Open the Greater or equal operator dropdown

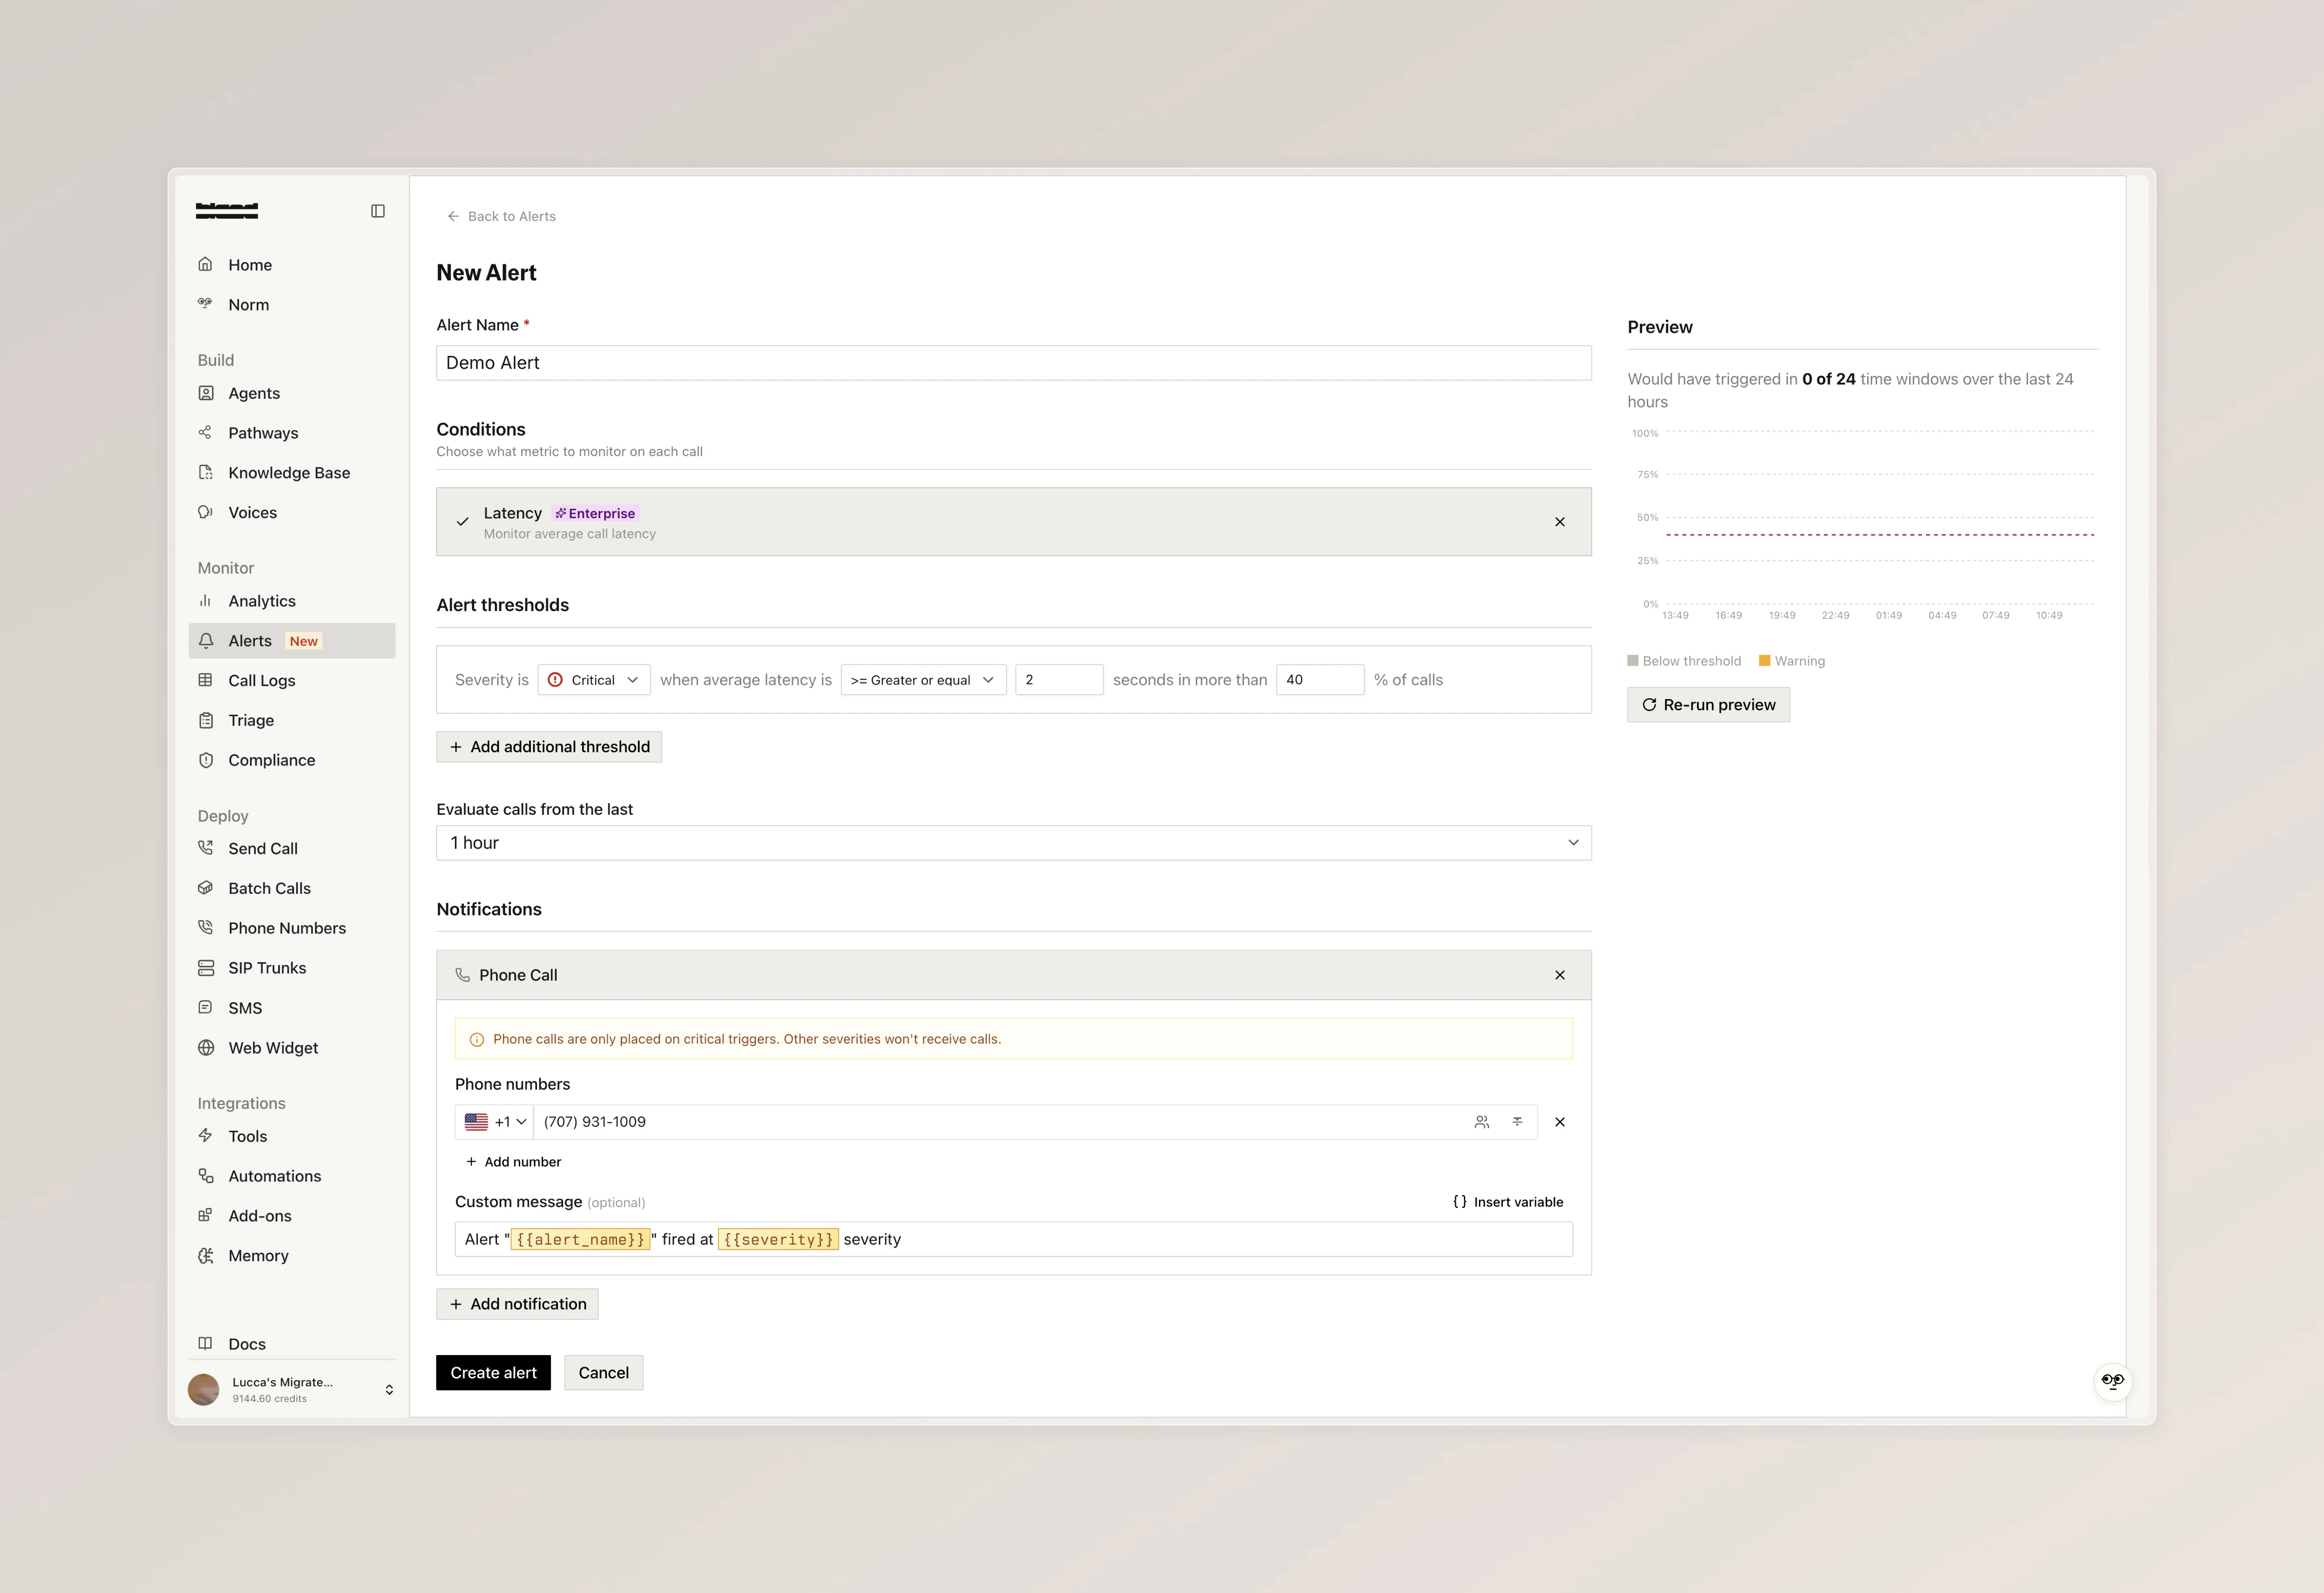tap(923, 680)
